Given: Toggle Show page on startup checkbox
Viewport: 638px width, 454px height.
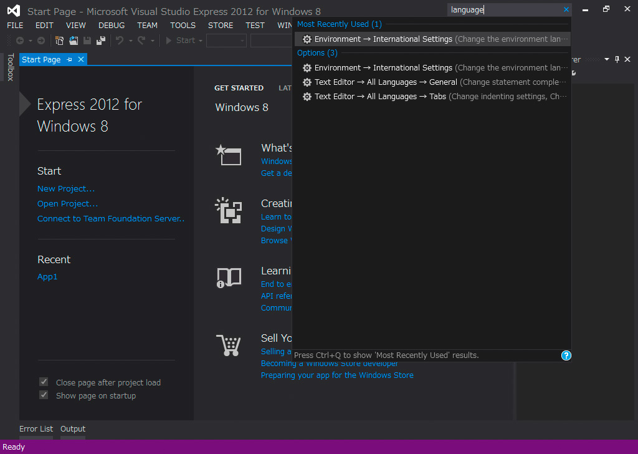Looking at the screenshot, I should (44, 395).
